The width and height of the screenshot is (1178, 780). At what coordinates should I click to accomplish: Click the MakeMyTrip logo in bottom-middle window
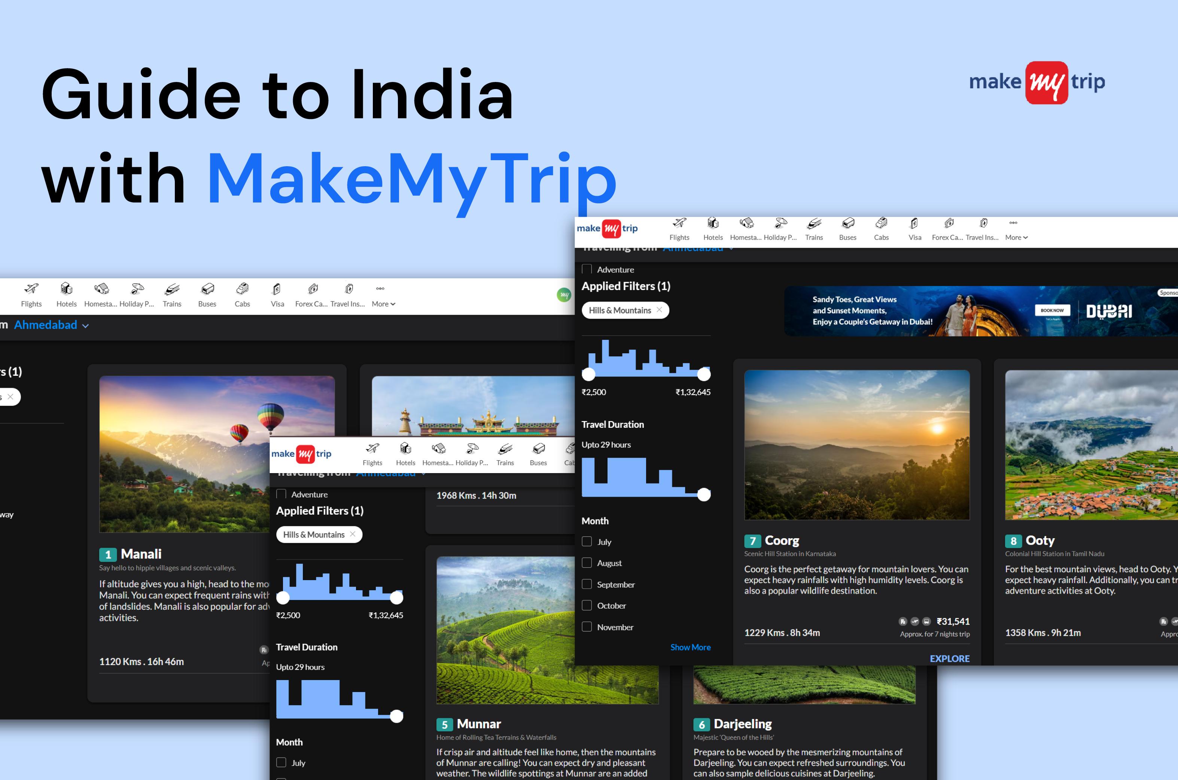click(301, 453)
